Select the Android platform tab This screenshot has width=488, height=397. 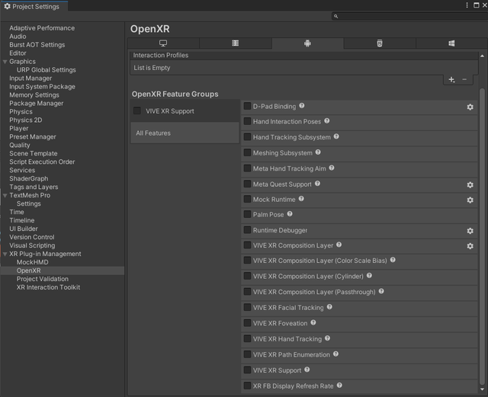[x=307, y=43]
